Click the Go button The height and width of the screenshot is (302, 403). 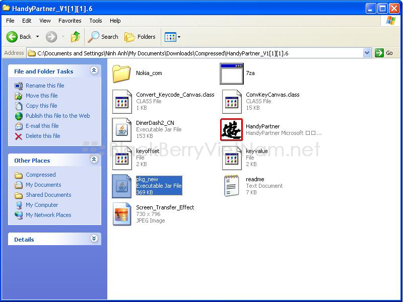(x=384, y=53)
